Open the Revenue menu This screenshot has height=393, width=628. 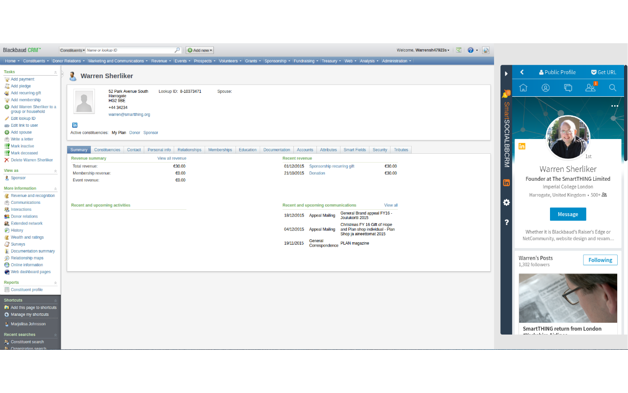161,61
